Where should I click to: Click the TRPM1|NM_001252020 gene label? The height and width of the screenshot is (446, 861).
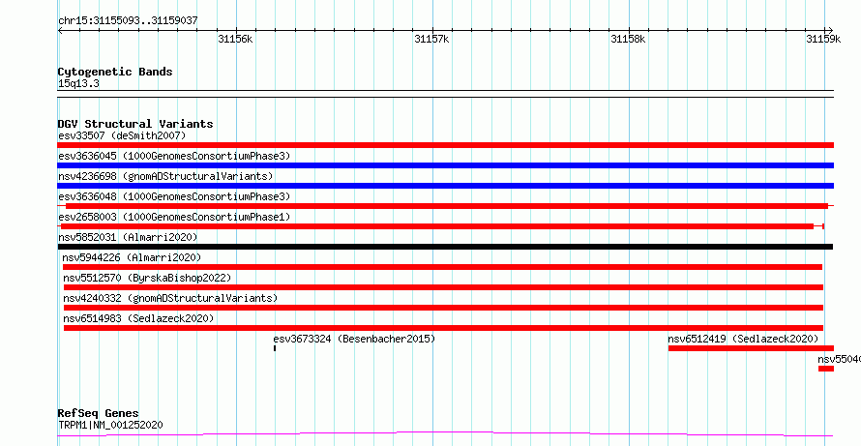point(110,425)
